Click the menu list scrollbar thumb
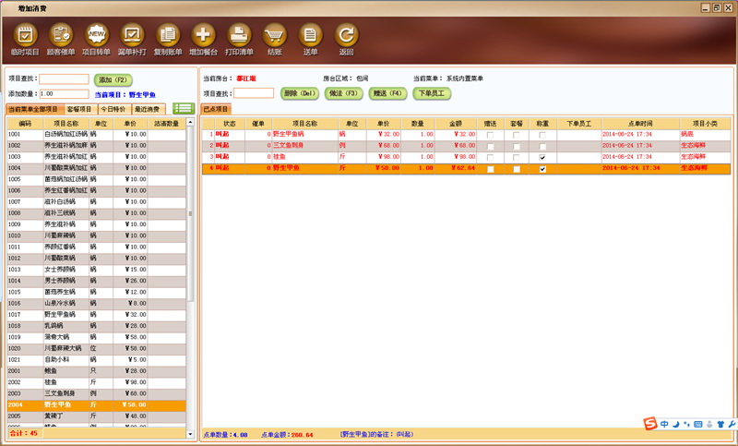 190,214
